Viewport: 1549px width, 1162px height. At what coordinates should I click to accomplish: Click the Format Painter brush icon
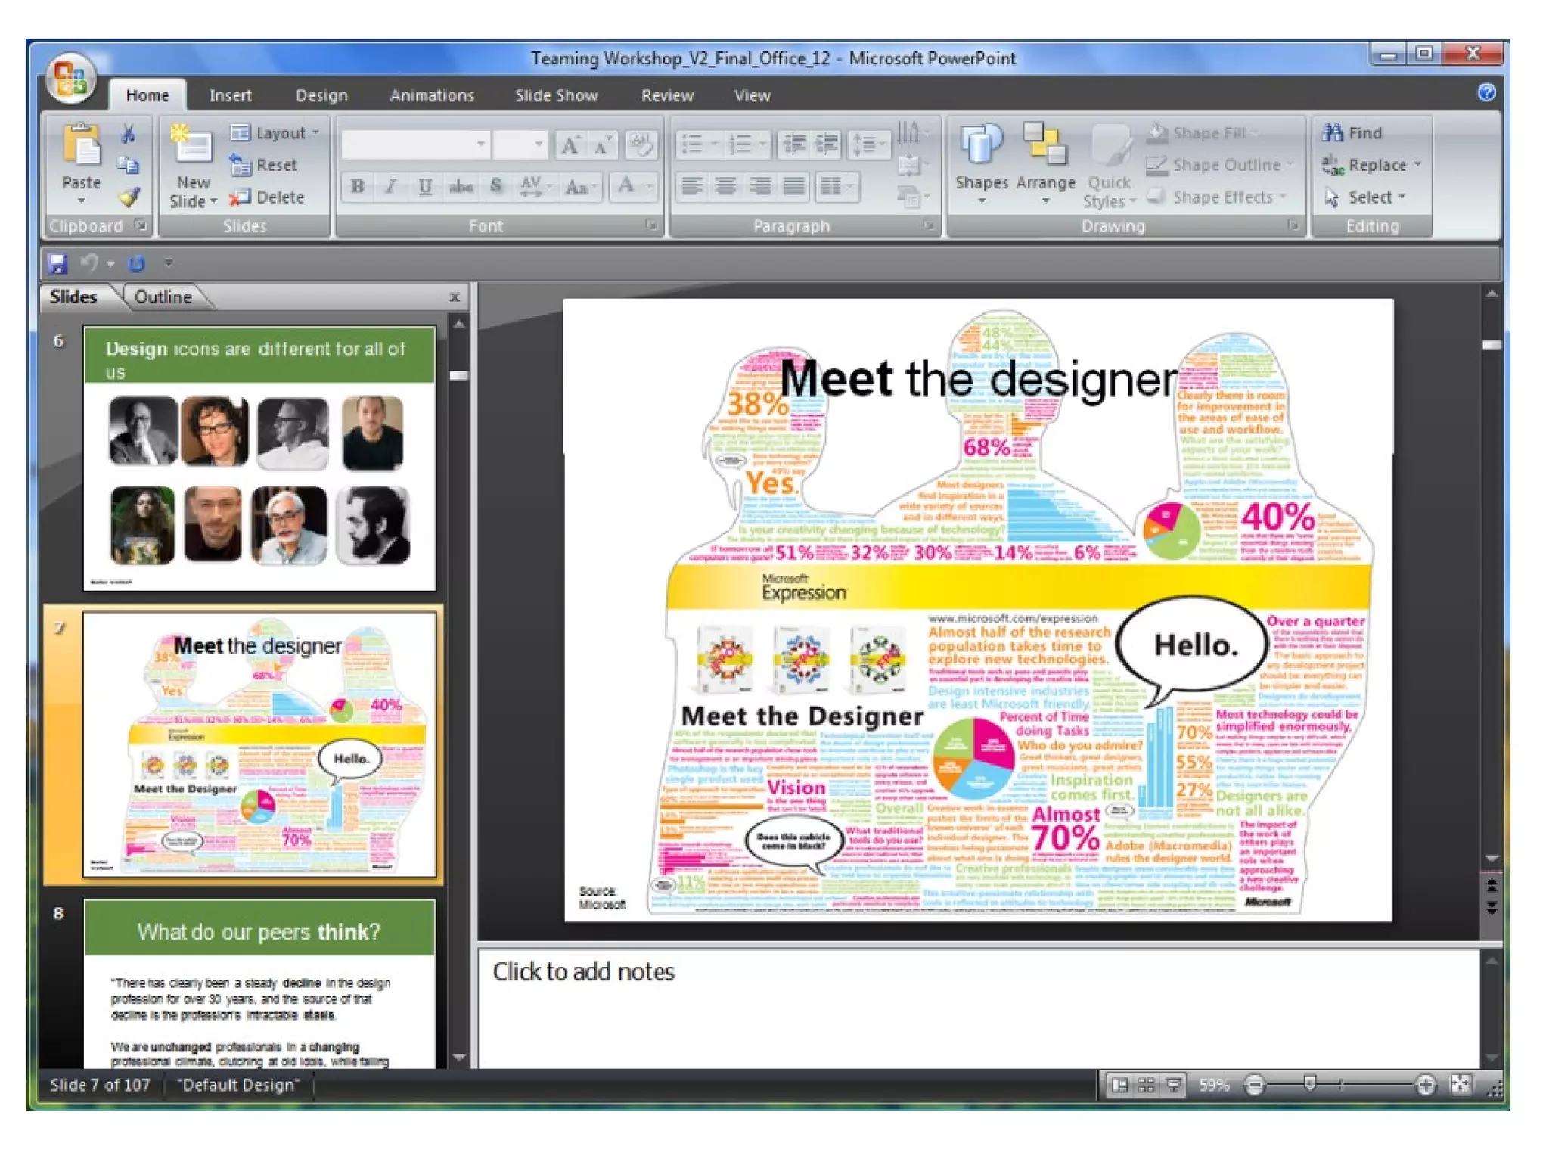pos(129,197)
